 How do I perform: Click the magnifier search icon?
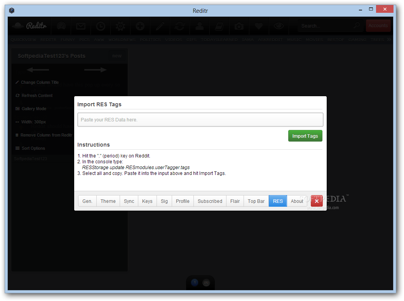[357, 25]
